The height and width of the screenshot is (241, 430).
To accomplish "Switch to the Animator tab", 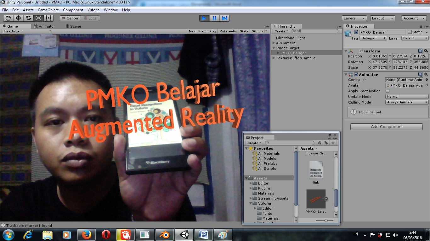I will (x=44, y=26).
